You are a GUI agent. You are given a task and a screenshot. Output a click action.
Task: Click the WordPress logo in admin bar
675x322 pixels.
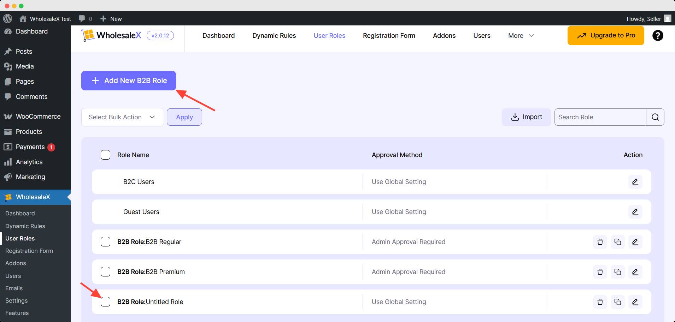pos(7,19)
